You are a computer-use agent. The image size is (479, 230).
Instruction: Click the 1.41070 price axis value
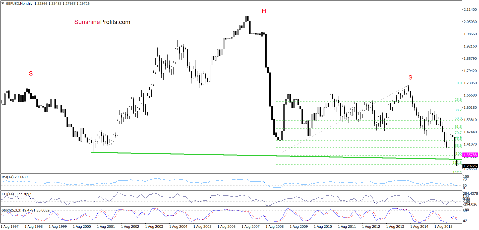click(x=470, y=144)
